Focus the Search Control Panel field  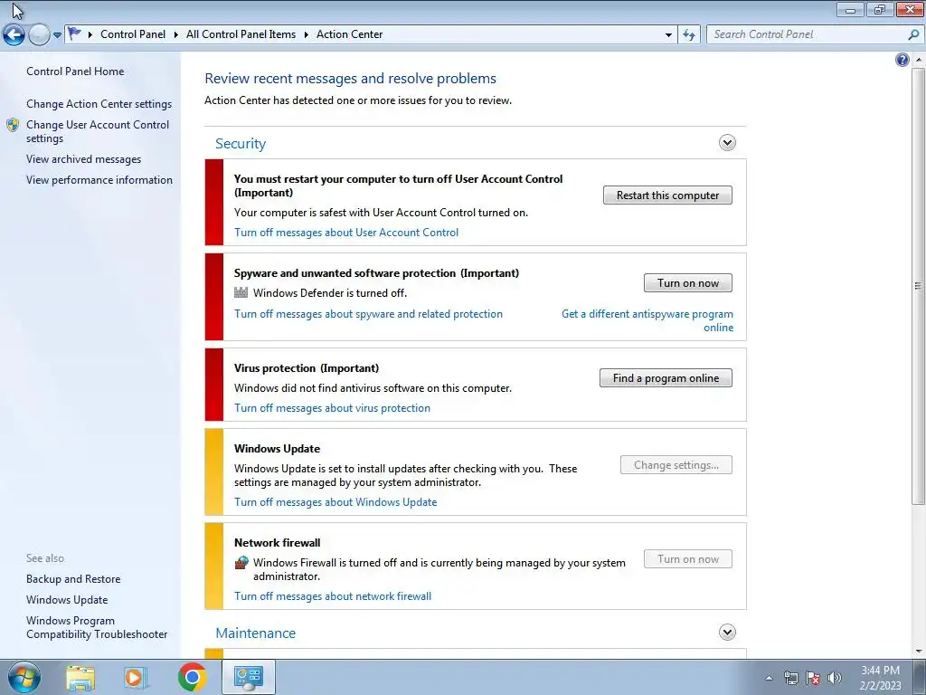click(x=814, y=34)
